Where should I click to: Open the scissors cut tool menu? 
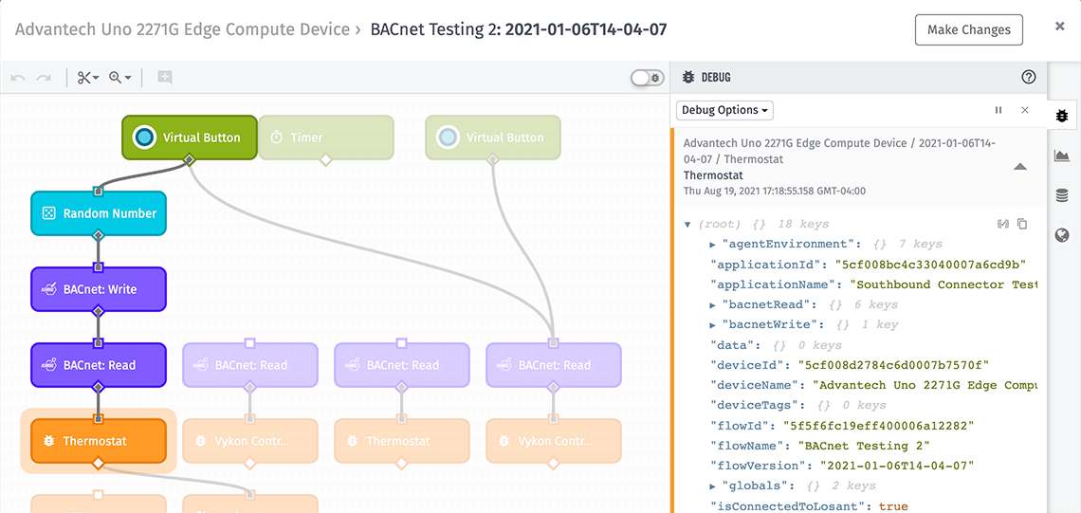coord(88,78)
